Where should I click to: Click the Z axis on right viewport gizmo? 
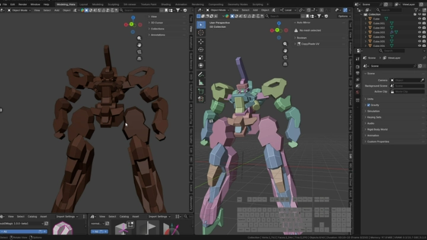click(279, 23)
